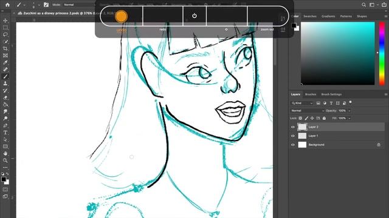Select the Eyedropper tool
This screenshot has width=389, height=218.
pyautogui.click(x=5, y=62)
